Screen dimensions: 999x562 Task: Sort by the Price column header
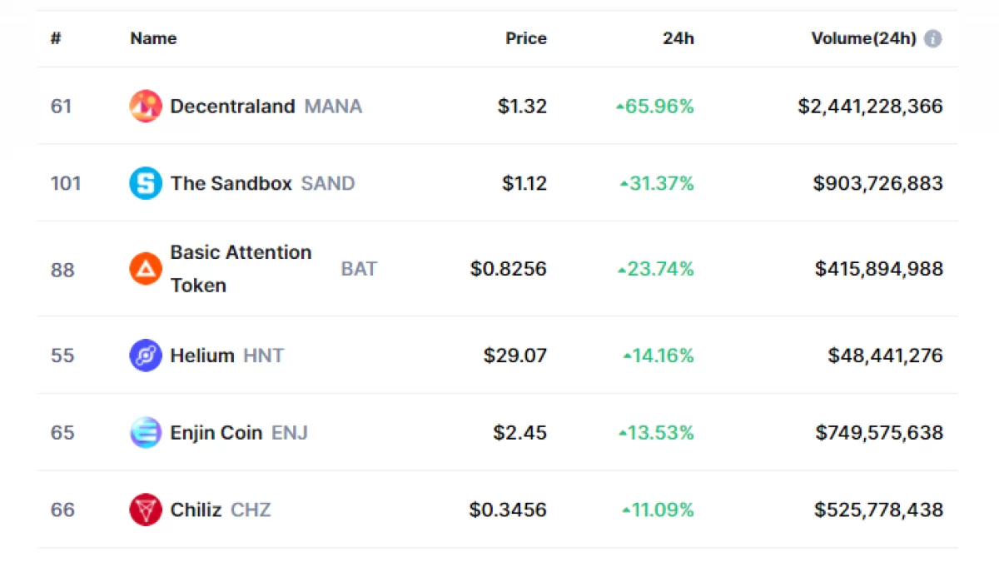[x=526, y=38]
